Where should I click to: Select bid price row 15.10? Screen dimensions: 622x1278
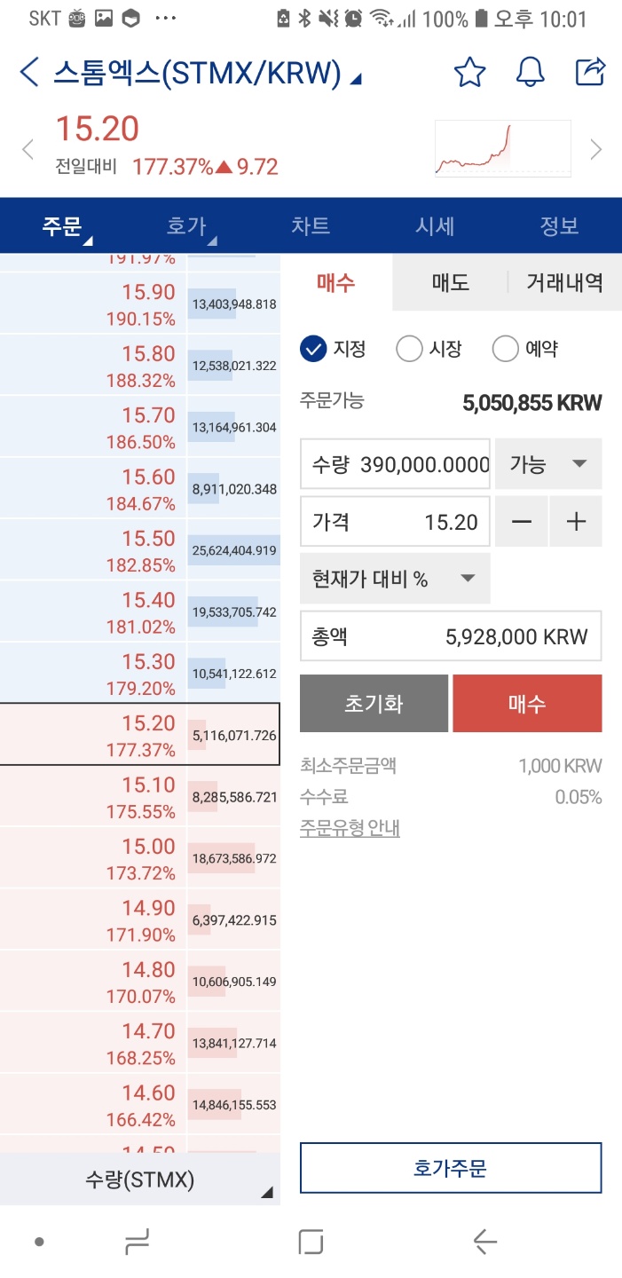click(140, 797)
